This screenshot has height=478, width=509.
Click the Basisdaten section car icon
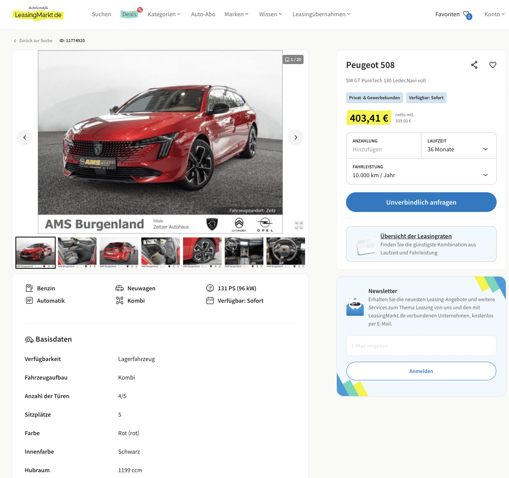(29, 340)
